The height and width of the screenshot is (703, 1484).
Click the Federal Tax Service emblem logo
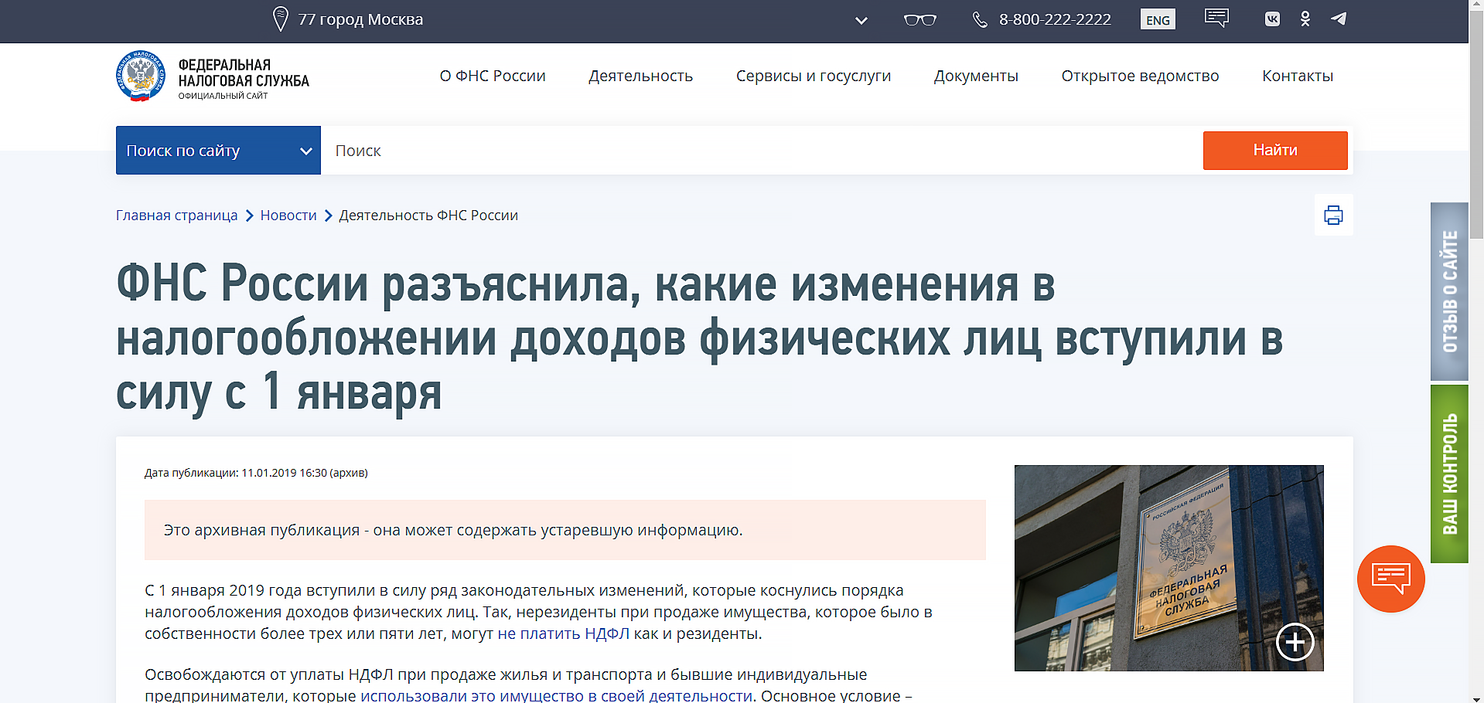click(141, 76)
